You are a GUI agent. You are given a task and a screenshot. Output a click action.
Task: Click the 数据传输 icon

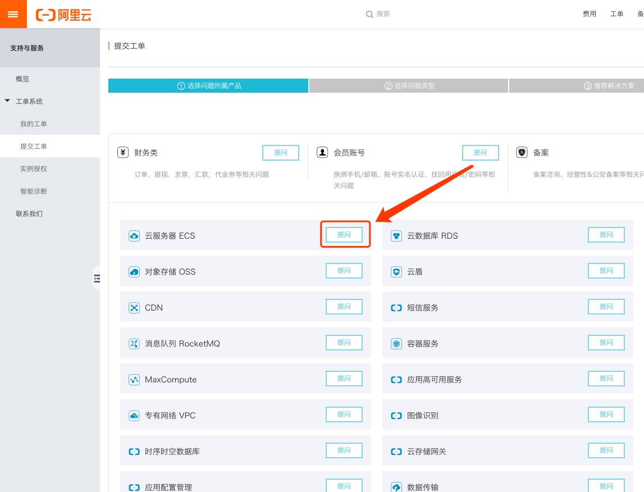(396, 487)
